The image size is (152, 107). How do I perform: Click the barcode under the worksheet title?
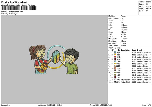point(19,8)
